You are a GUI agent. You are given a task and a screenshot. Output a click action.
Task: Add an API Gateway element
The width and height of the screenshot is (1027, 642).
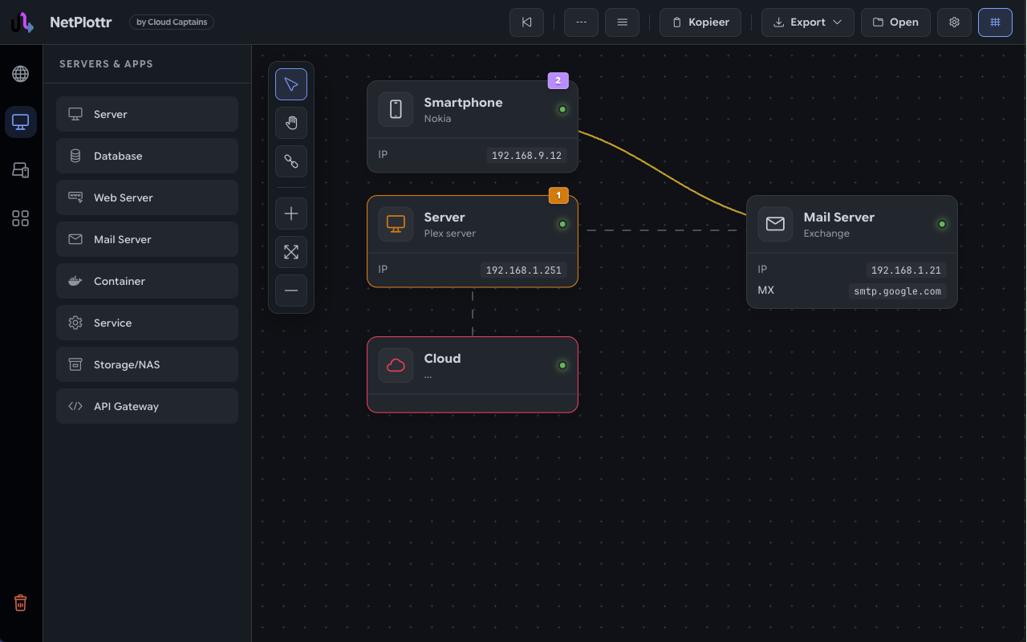click(x=147, y=406)
